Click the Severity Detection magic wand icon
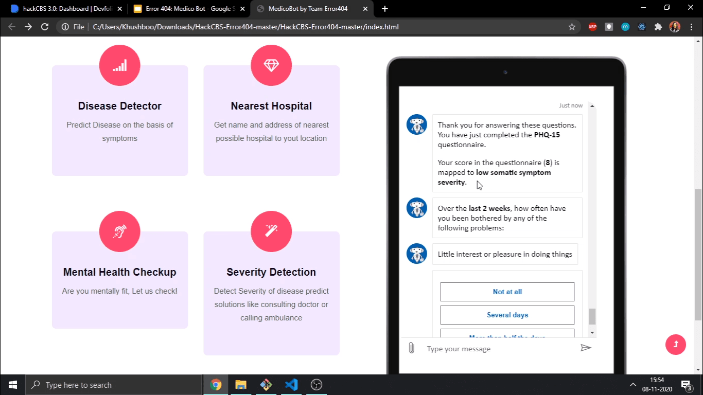Screen dimensions: 703x395 tap(271, 231)
